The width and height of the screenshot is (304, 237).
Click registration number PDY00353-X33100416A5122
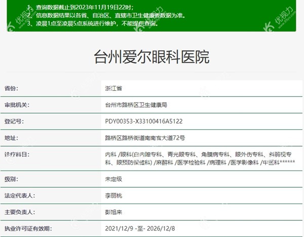(x=144, y=121)
